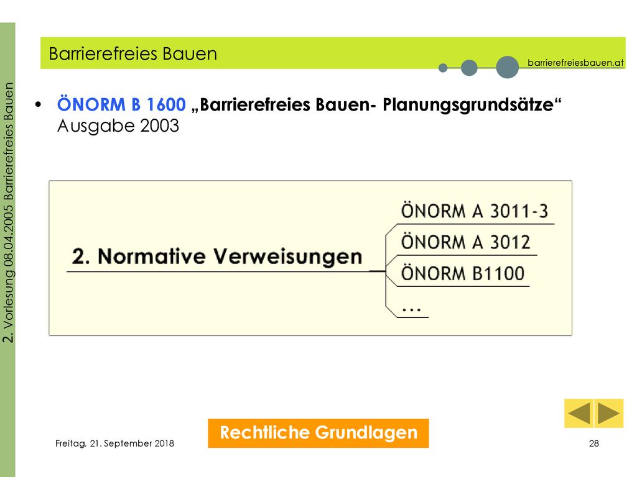
Task: Select the ÖNORM B 1600 blue text
Action: tap(121, 104)
